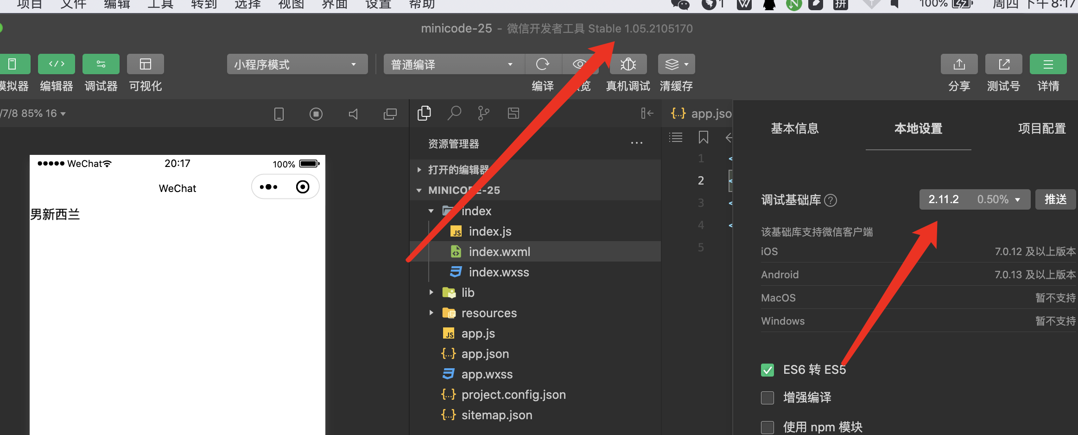Image resolution: width=1078 pixels, height=435 pixels.
Task: Open the search panel magnifier icon
Action: tap(454, 113)
